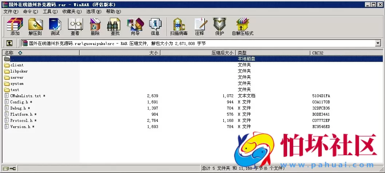Click Config.h packed size 944

(x=230, y=102)
